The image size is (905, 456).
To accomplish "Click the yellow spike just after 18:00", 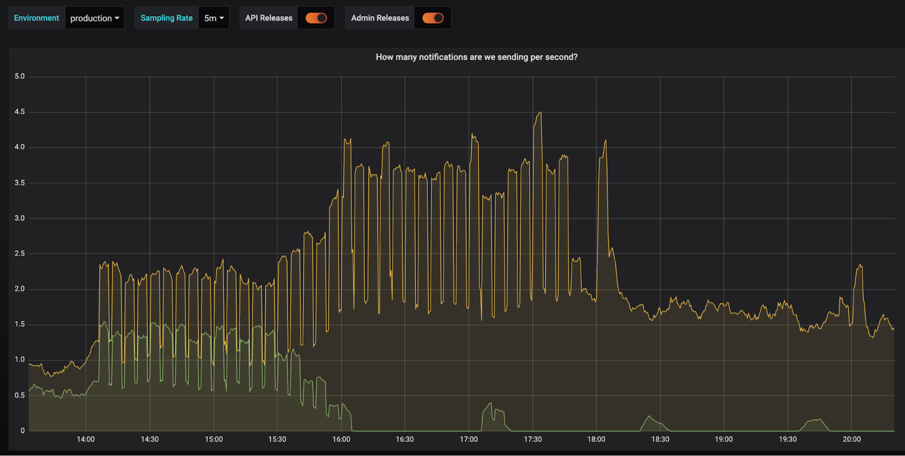I will [x=605, y=141].
